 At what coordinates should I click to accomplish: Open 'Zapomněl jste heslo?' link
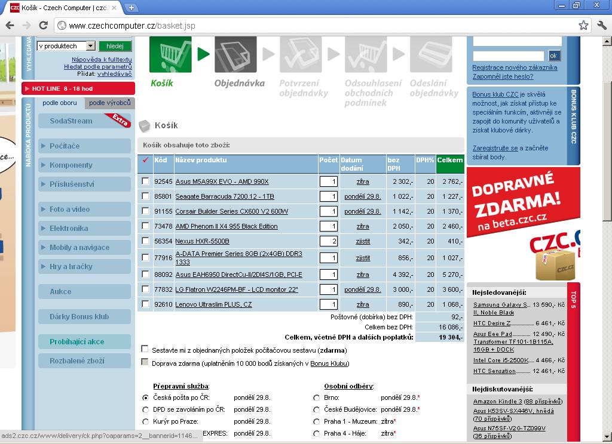click(503, 76)
